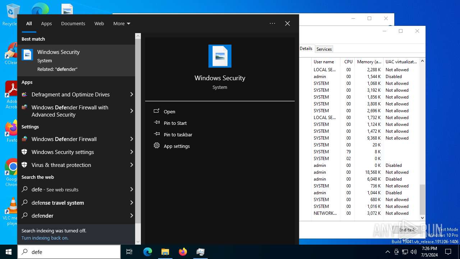Expand Defragment and Optimize Drives options arrow
Viewport: 460px width, 259px height.
132,95
